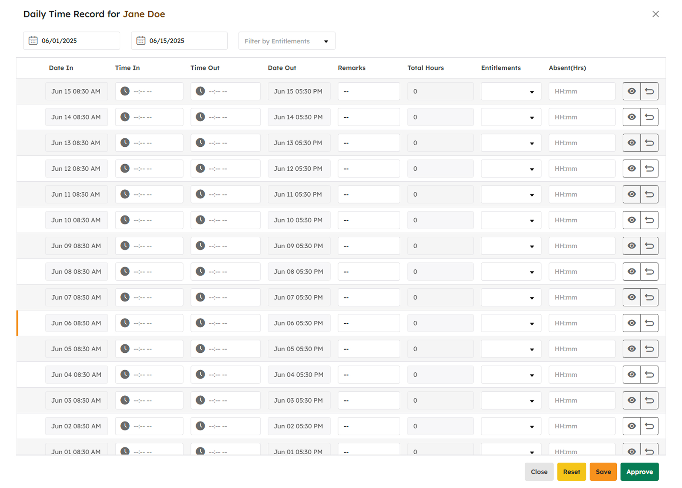Revert the Jun 02 row with undo arrow
This screenshot has width=682, height=488.
click(x=649, y=426)
